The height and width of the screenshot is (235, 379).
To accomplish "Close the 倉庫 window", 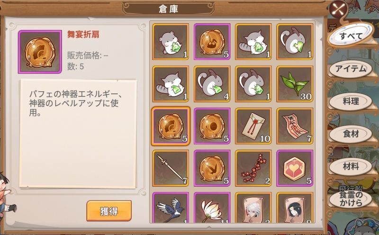I will tap(339, 9).
